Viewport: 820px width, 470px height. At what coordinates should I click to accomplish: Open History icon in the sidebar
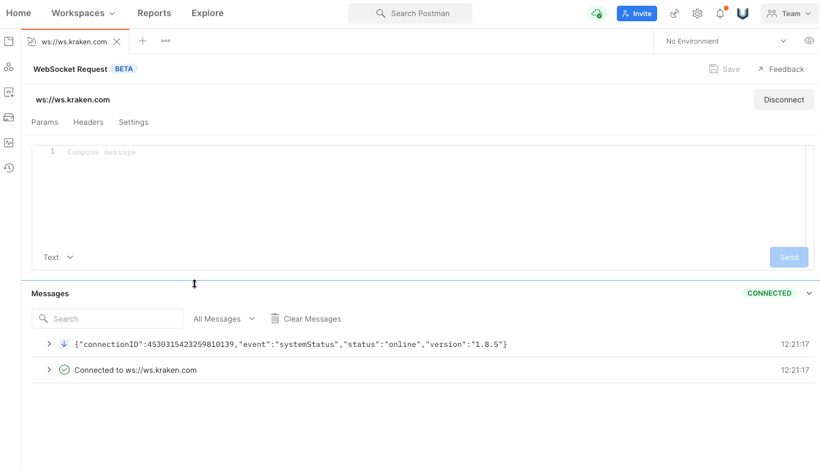pyautogui.click(x=9, y=168)
